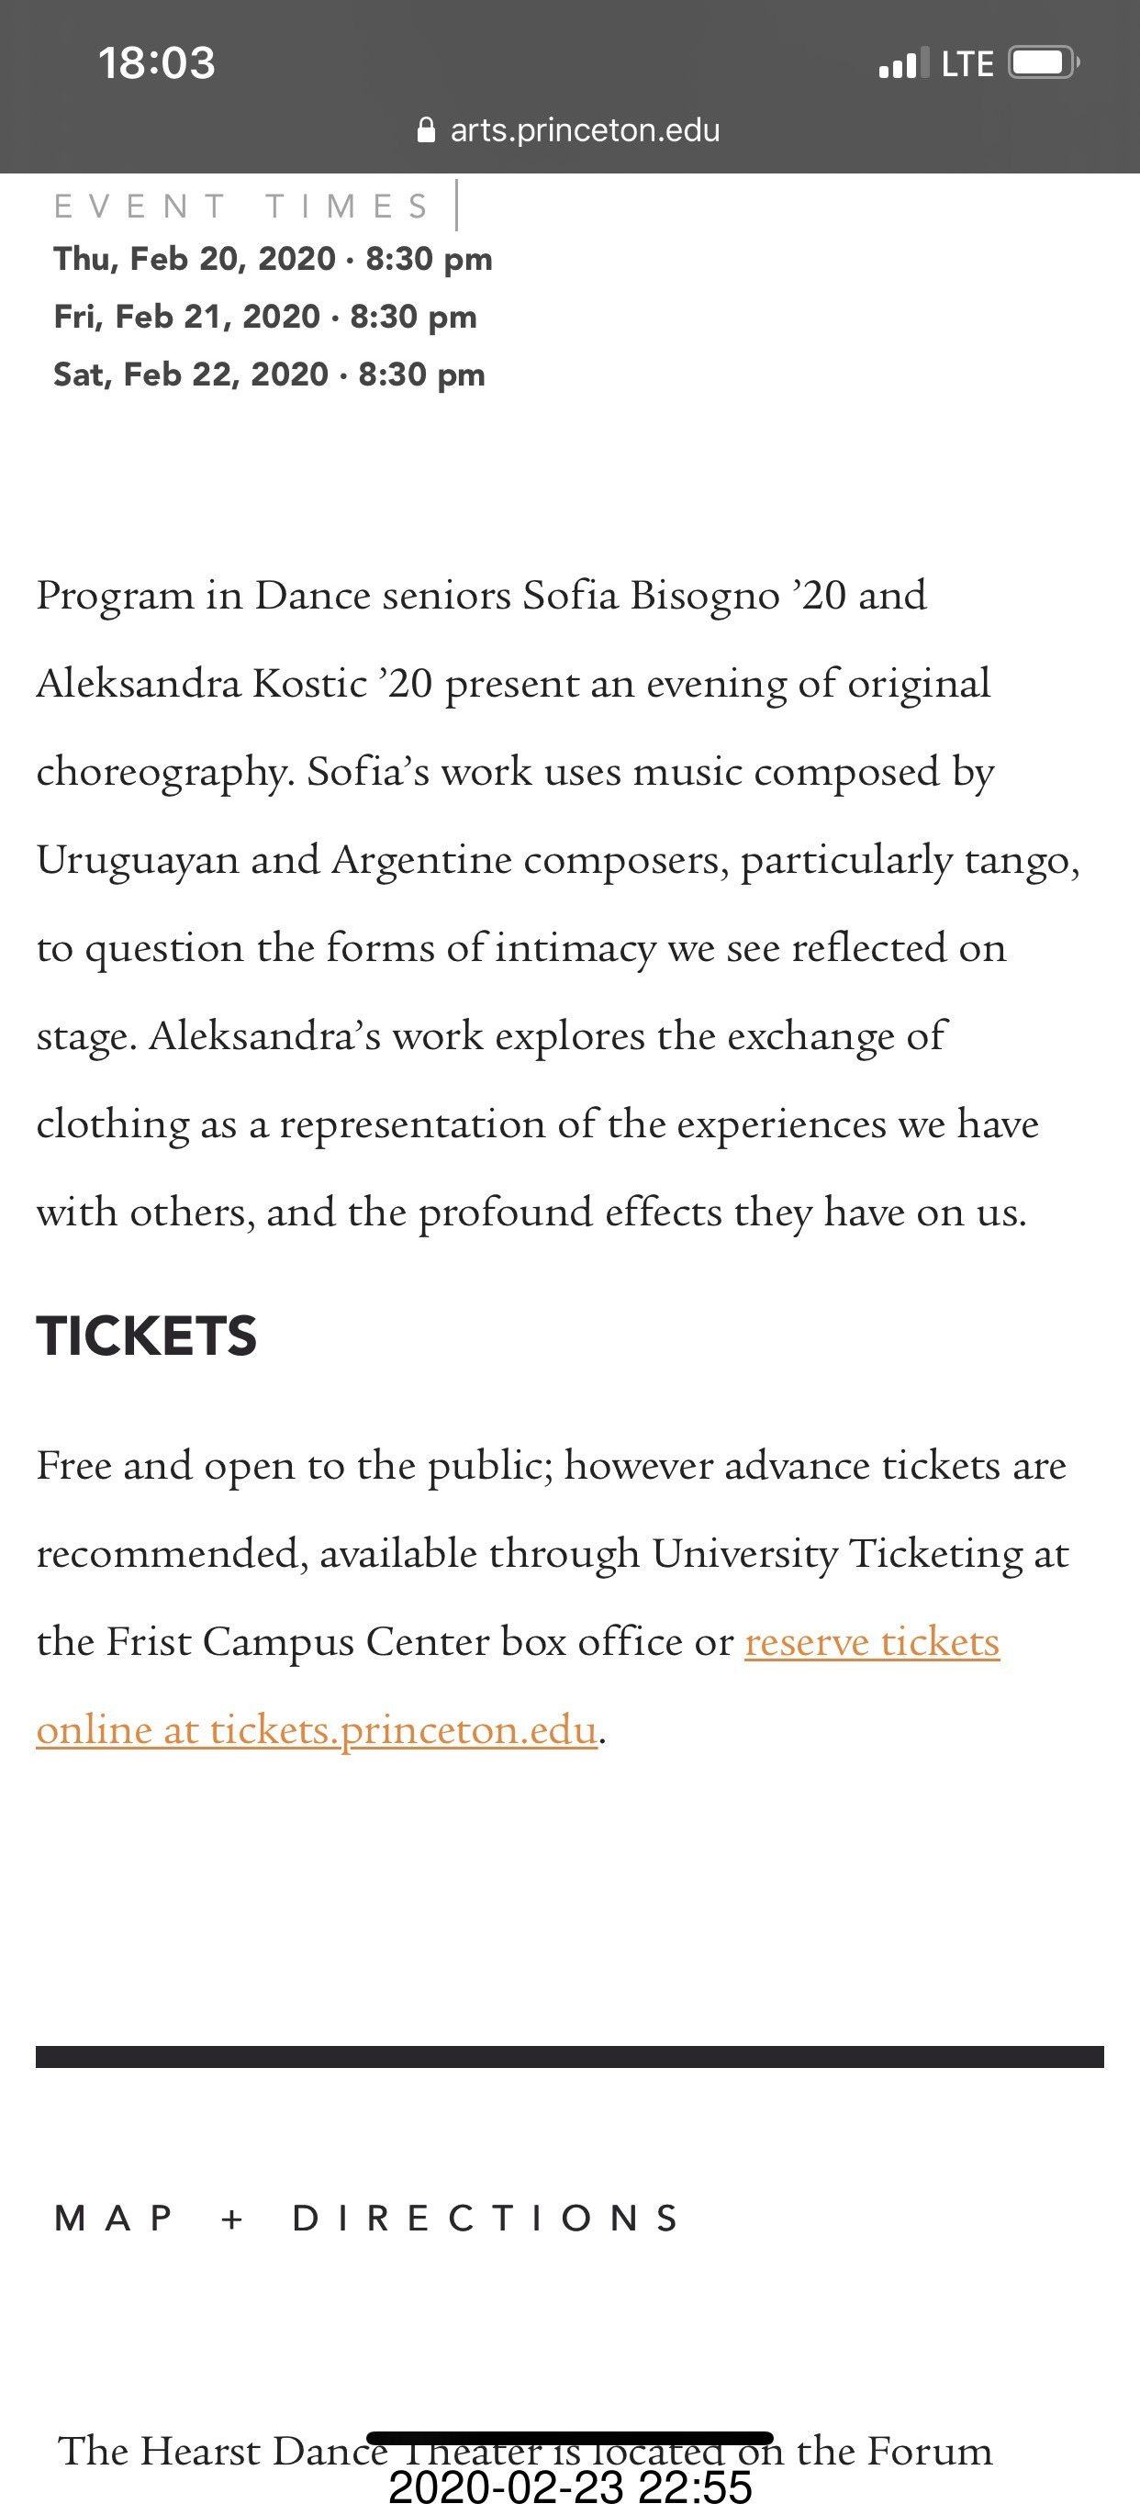
Task: Tap the battery indicator icon
Action: 1044,63
